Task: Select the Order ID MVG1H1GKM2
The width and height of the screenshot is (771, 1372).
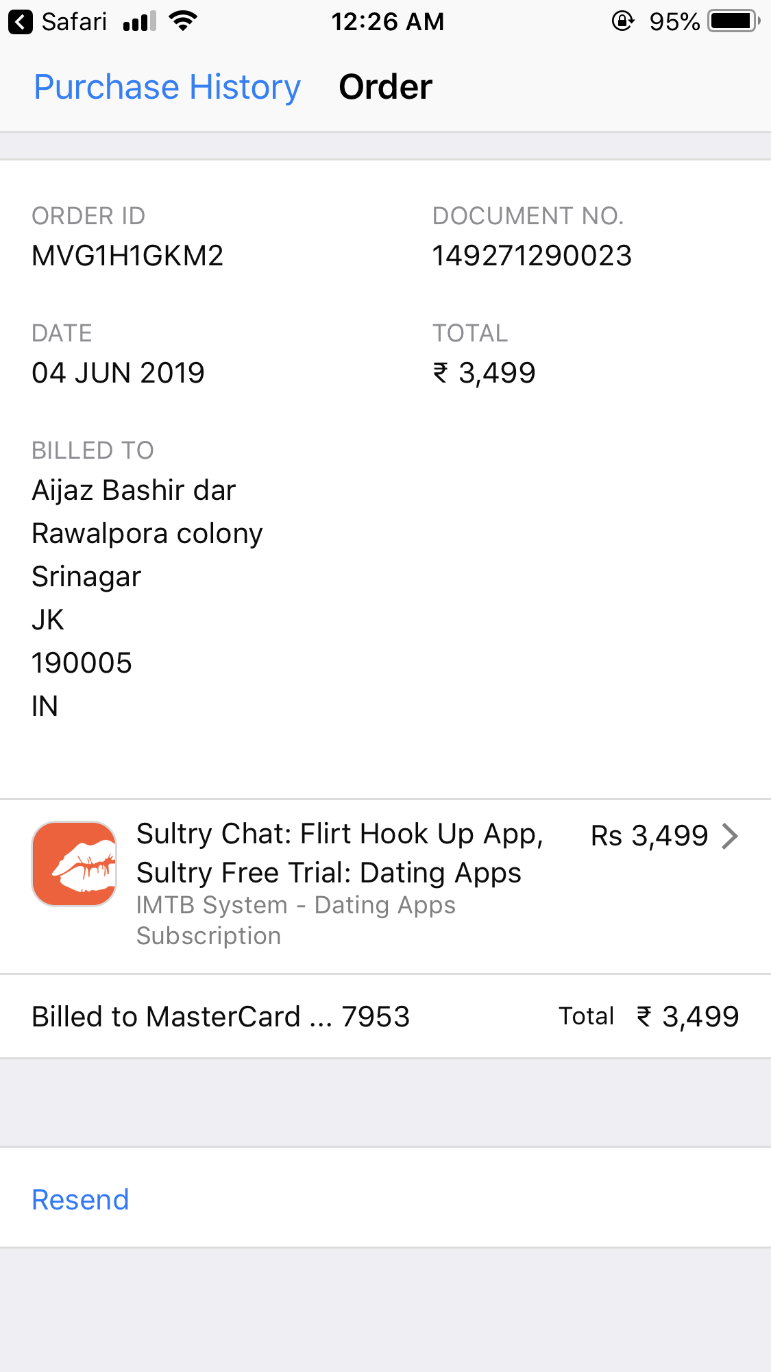Action: [x=127, y=256]
